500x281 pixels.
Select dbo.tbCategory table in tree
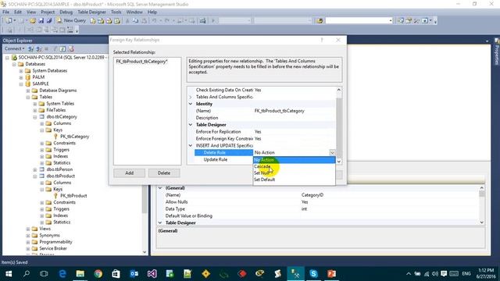click(x=62, y=116)
